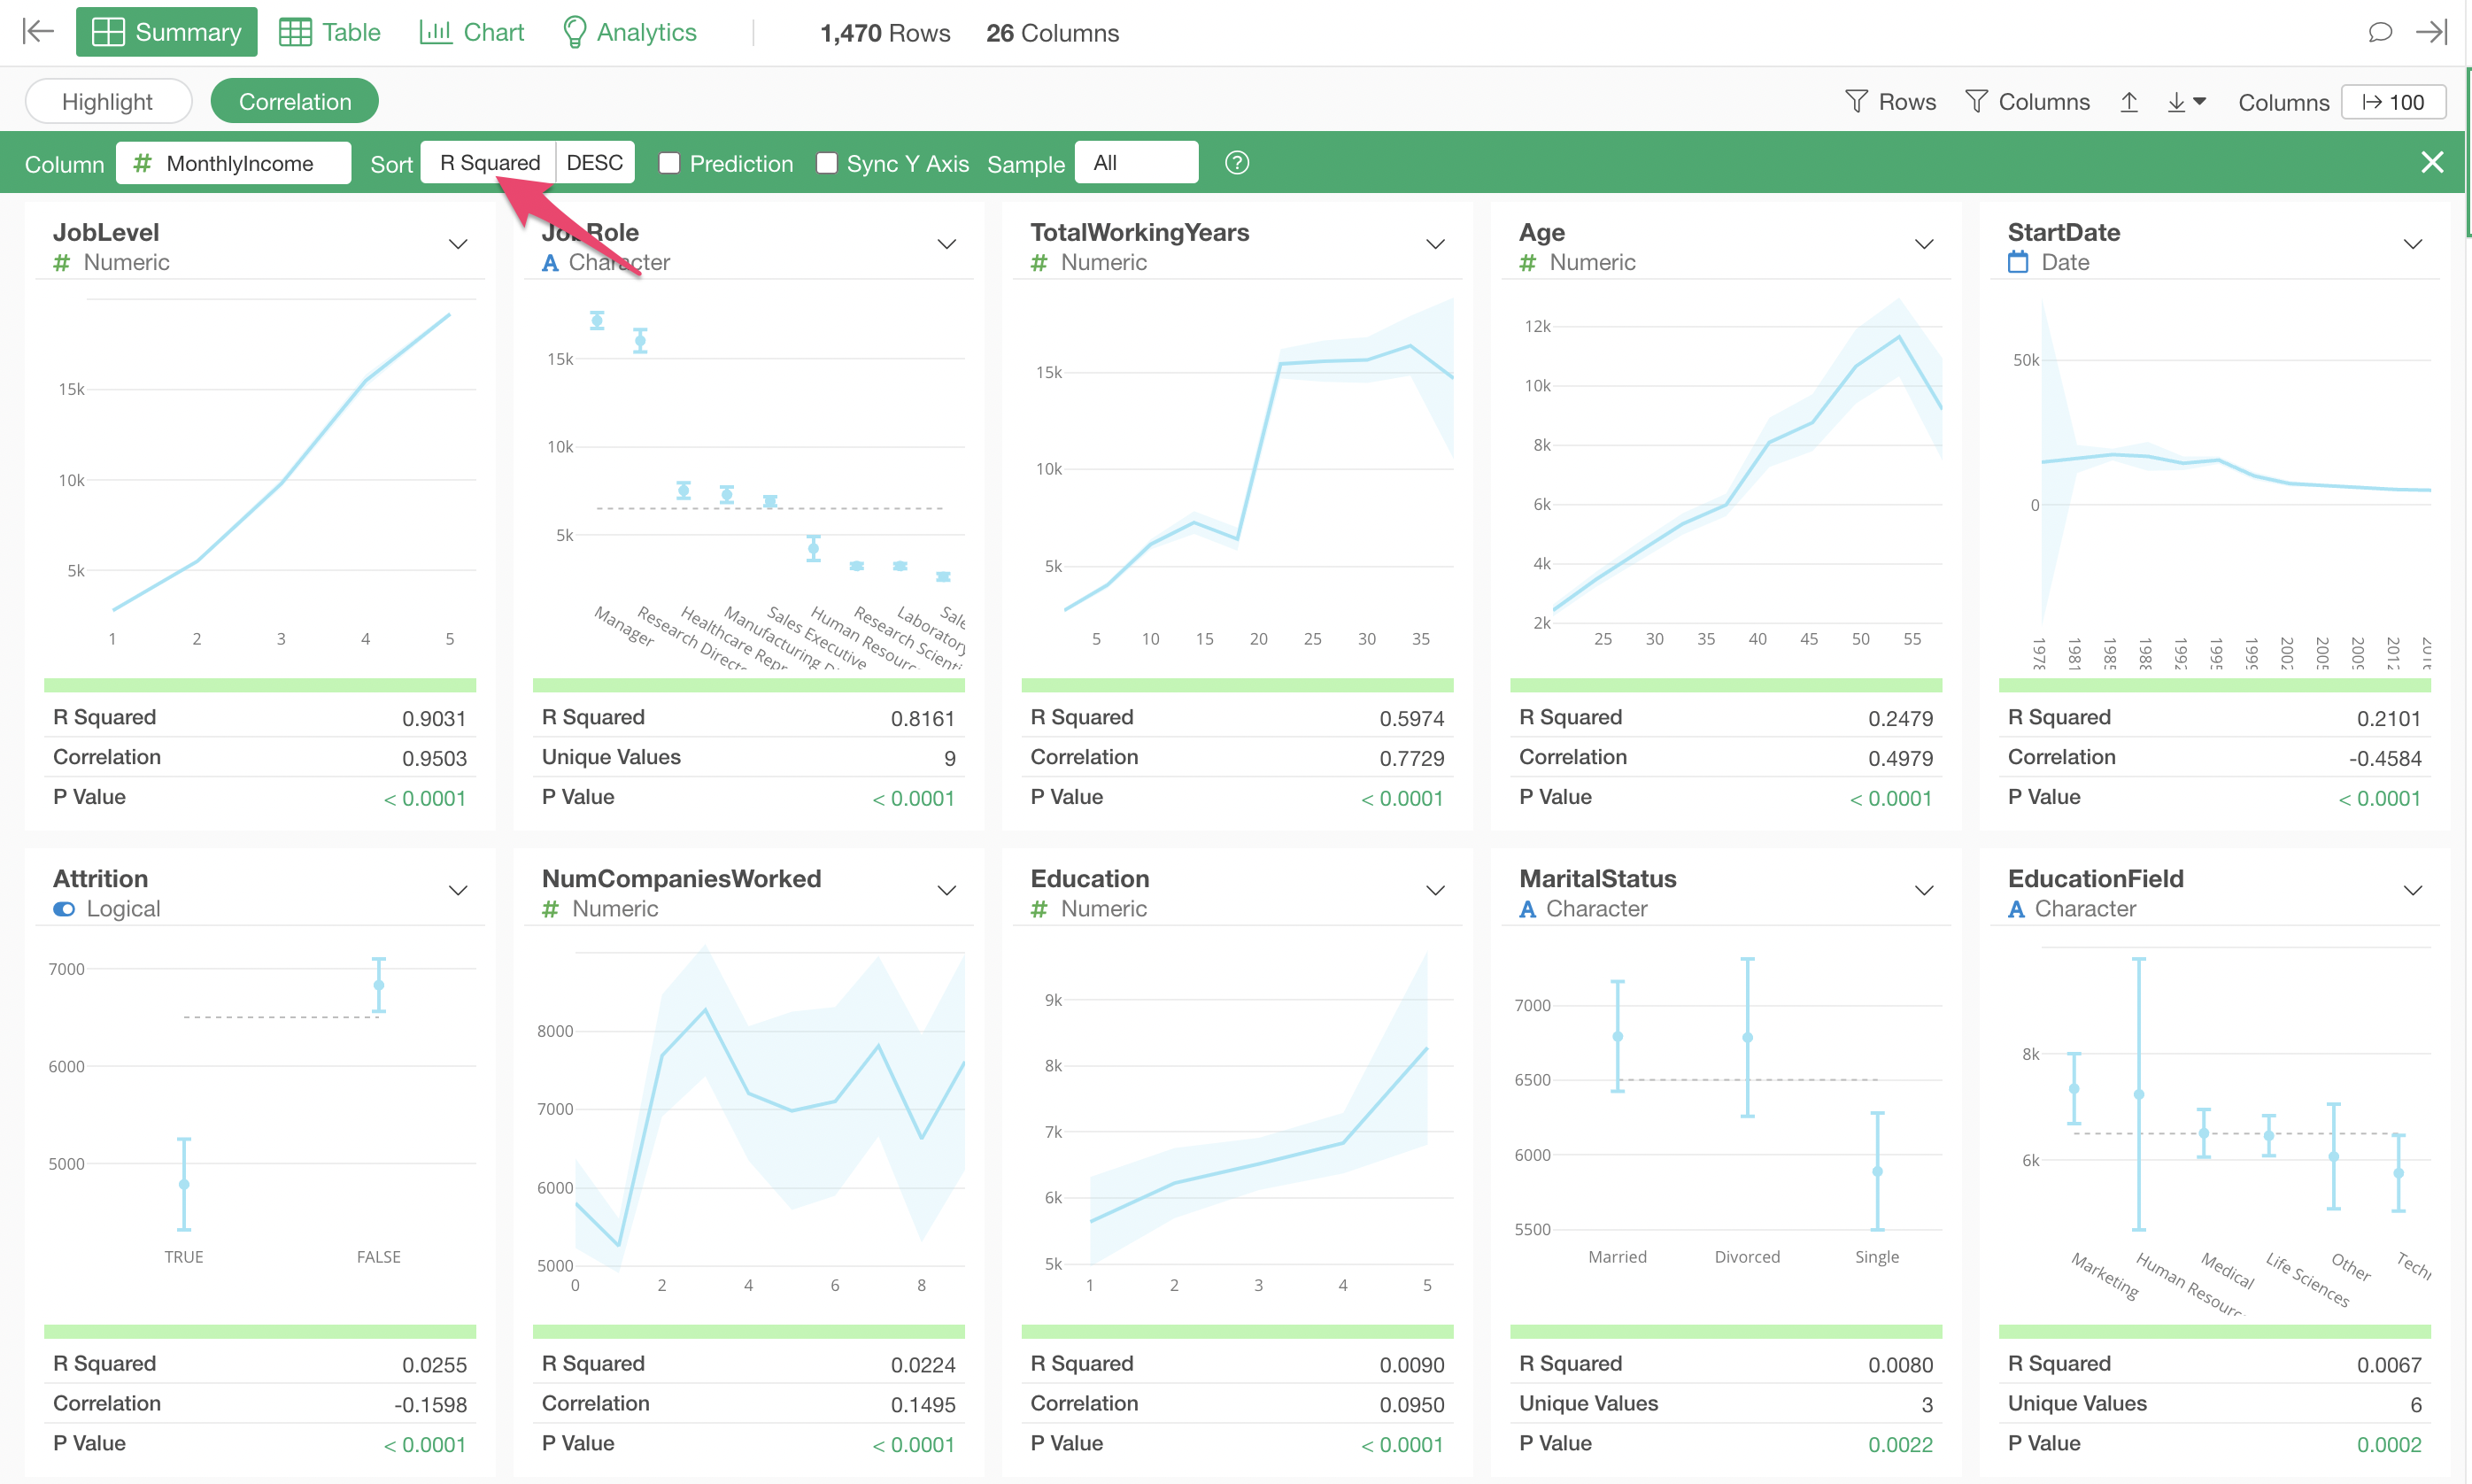Click the upload export arrow icon
This screenshot has height=1484, width=2472.
(x=2129, y=102)
